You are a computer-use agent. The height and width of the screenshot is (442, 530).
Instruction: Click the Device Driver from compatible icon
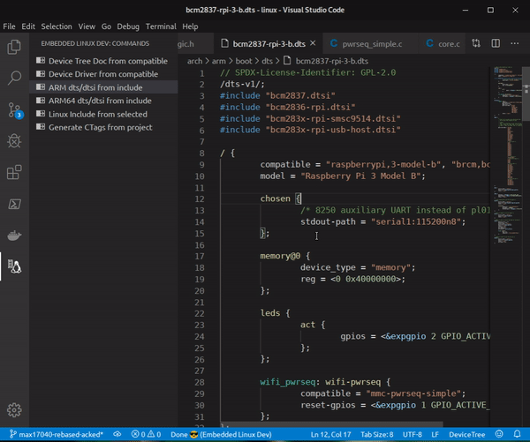pyautogui.click(x=41, y=73)
